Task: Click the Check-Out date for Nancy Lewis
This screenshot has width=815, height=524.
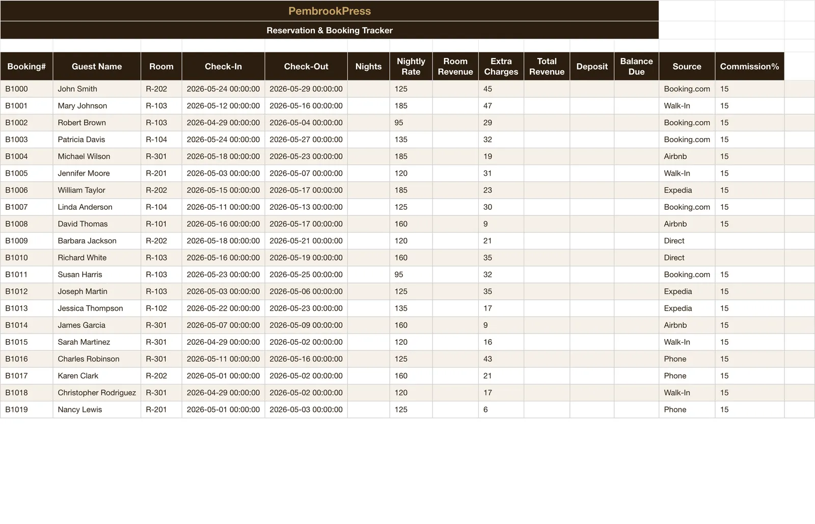Action: click(x=306, y=409)
